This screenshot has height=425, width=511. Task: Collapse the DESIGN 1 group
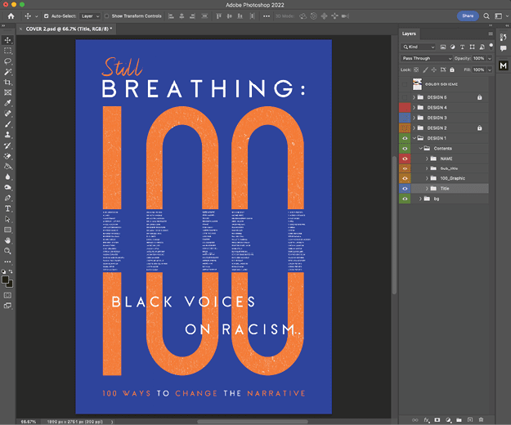pyautogui.click(x=415, y=138)
